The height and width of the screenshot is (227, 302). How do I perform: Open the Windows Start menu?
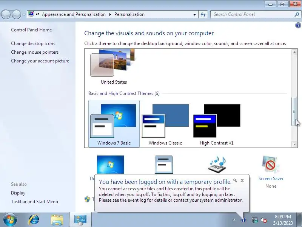10,219
